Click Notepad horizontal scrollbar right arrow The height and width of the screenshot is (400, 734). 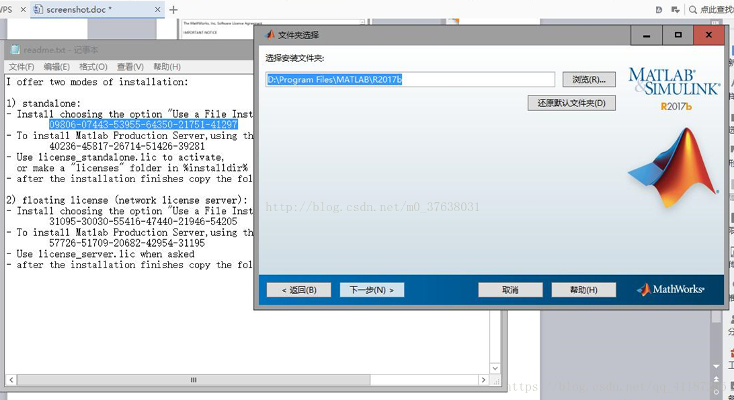pyautogui.click(x=484, y=380)
